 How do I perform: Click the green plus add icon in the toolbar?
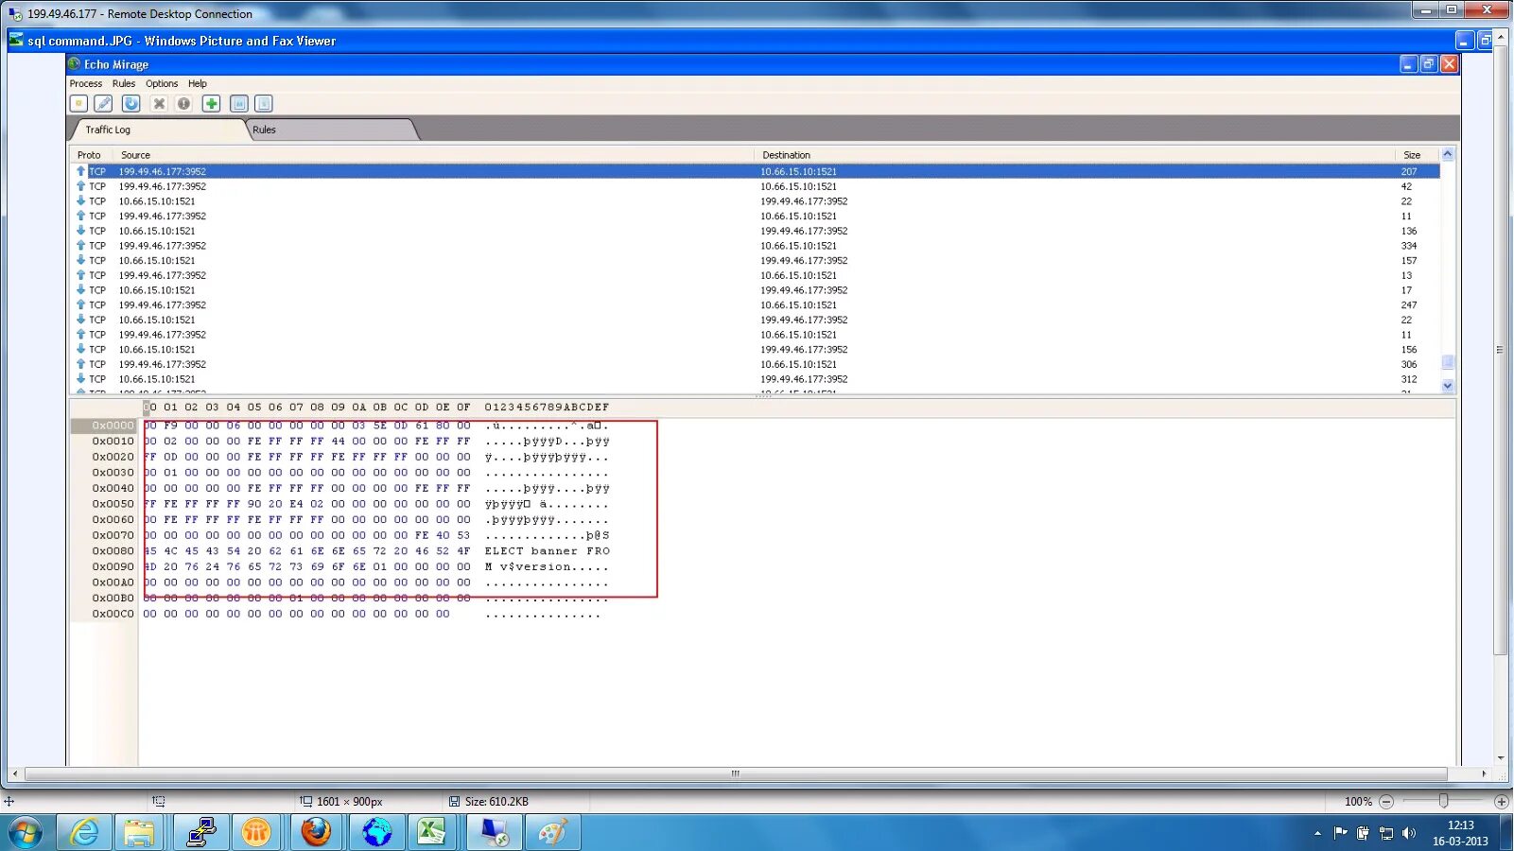212,103
